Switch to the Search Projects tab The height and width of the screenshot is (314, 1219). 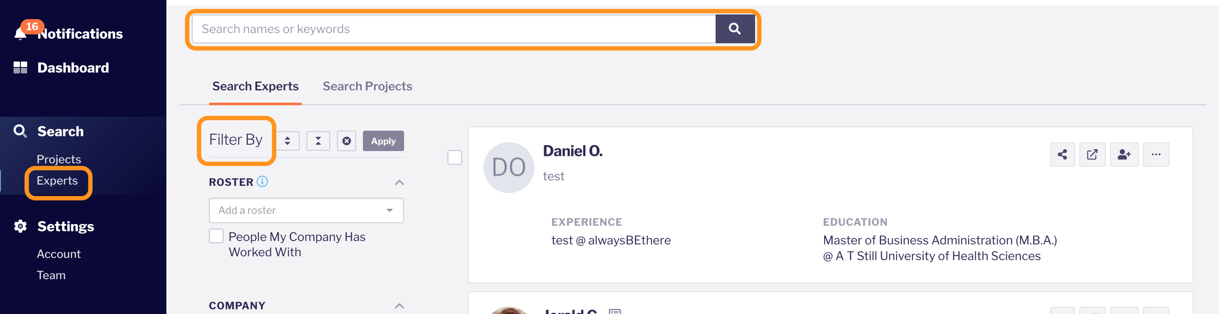click(x=367, y=86)
